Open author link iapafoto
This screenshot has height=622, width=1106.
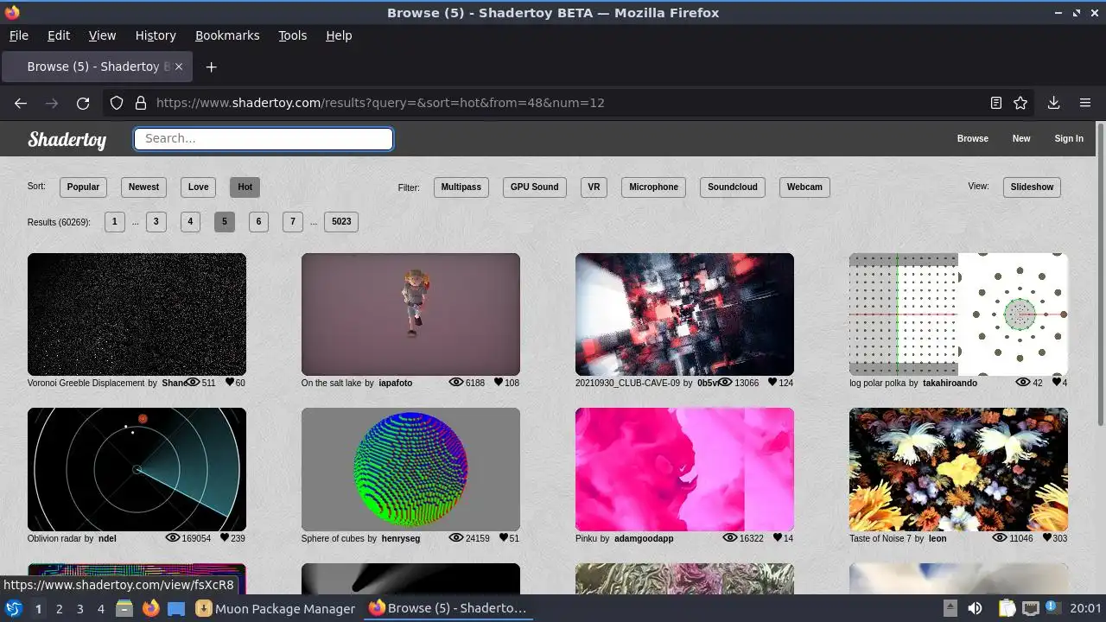(396, 383)
